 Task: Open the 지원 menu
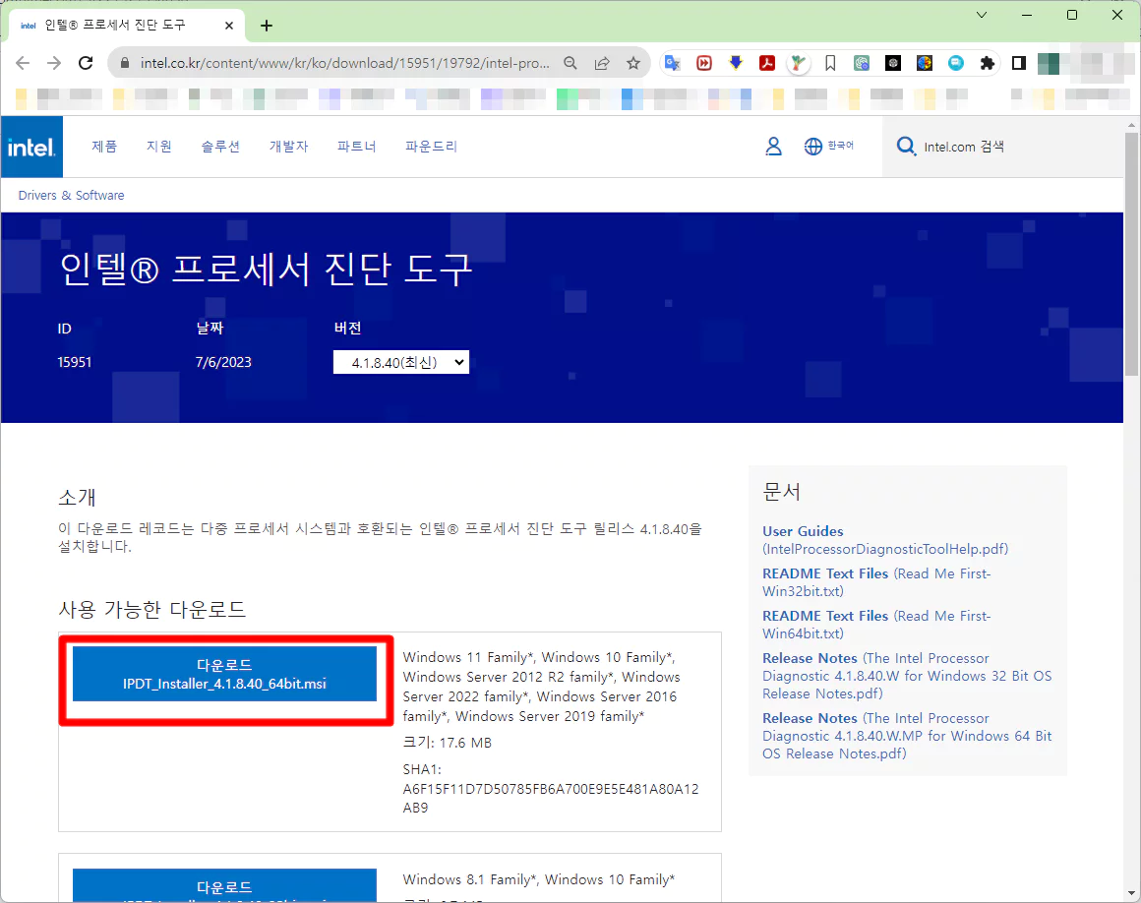click(x=159, y=147)
